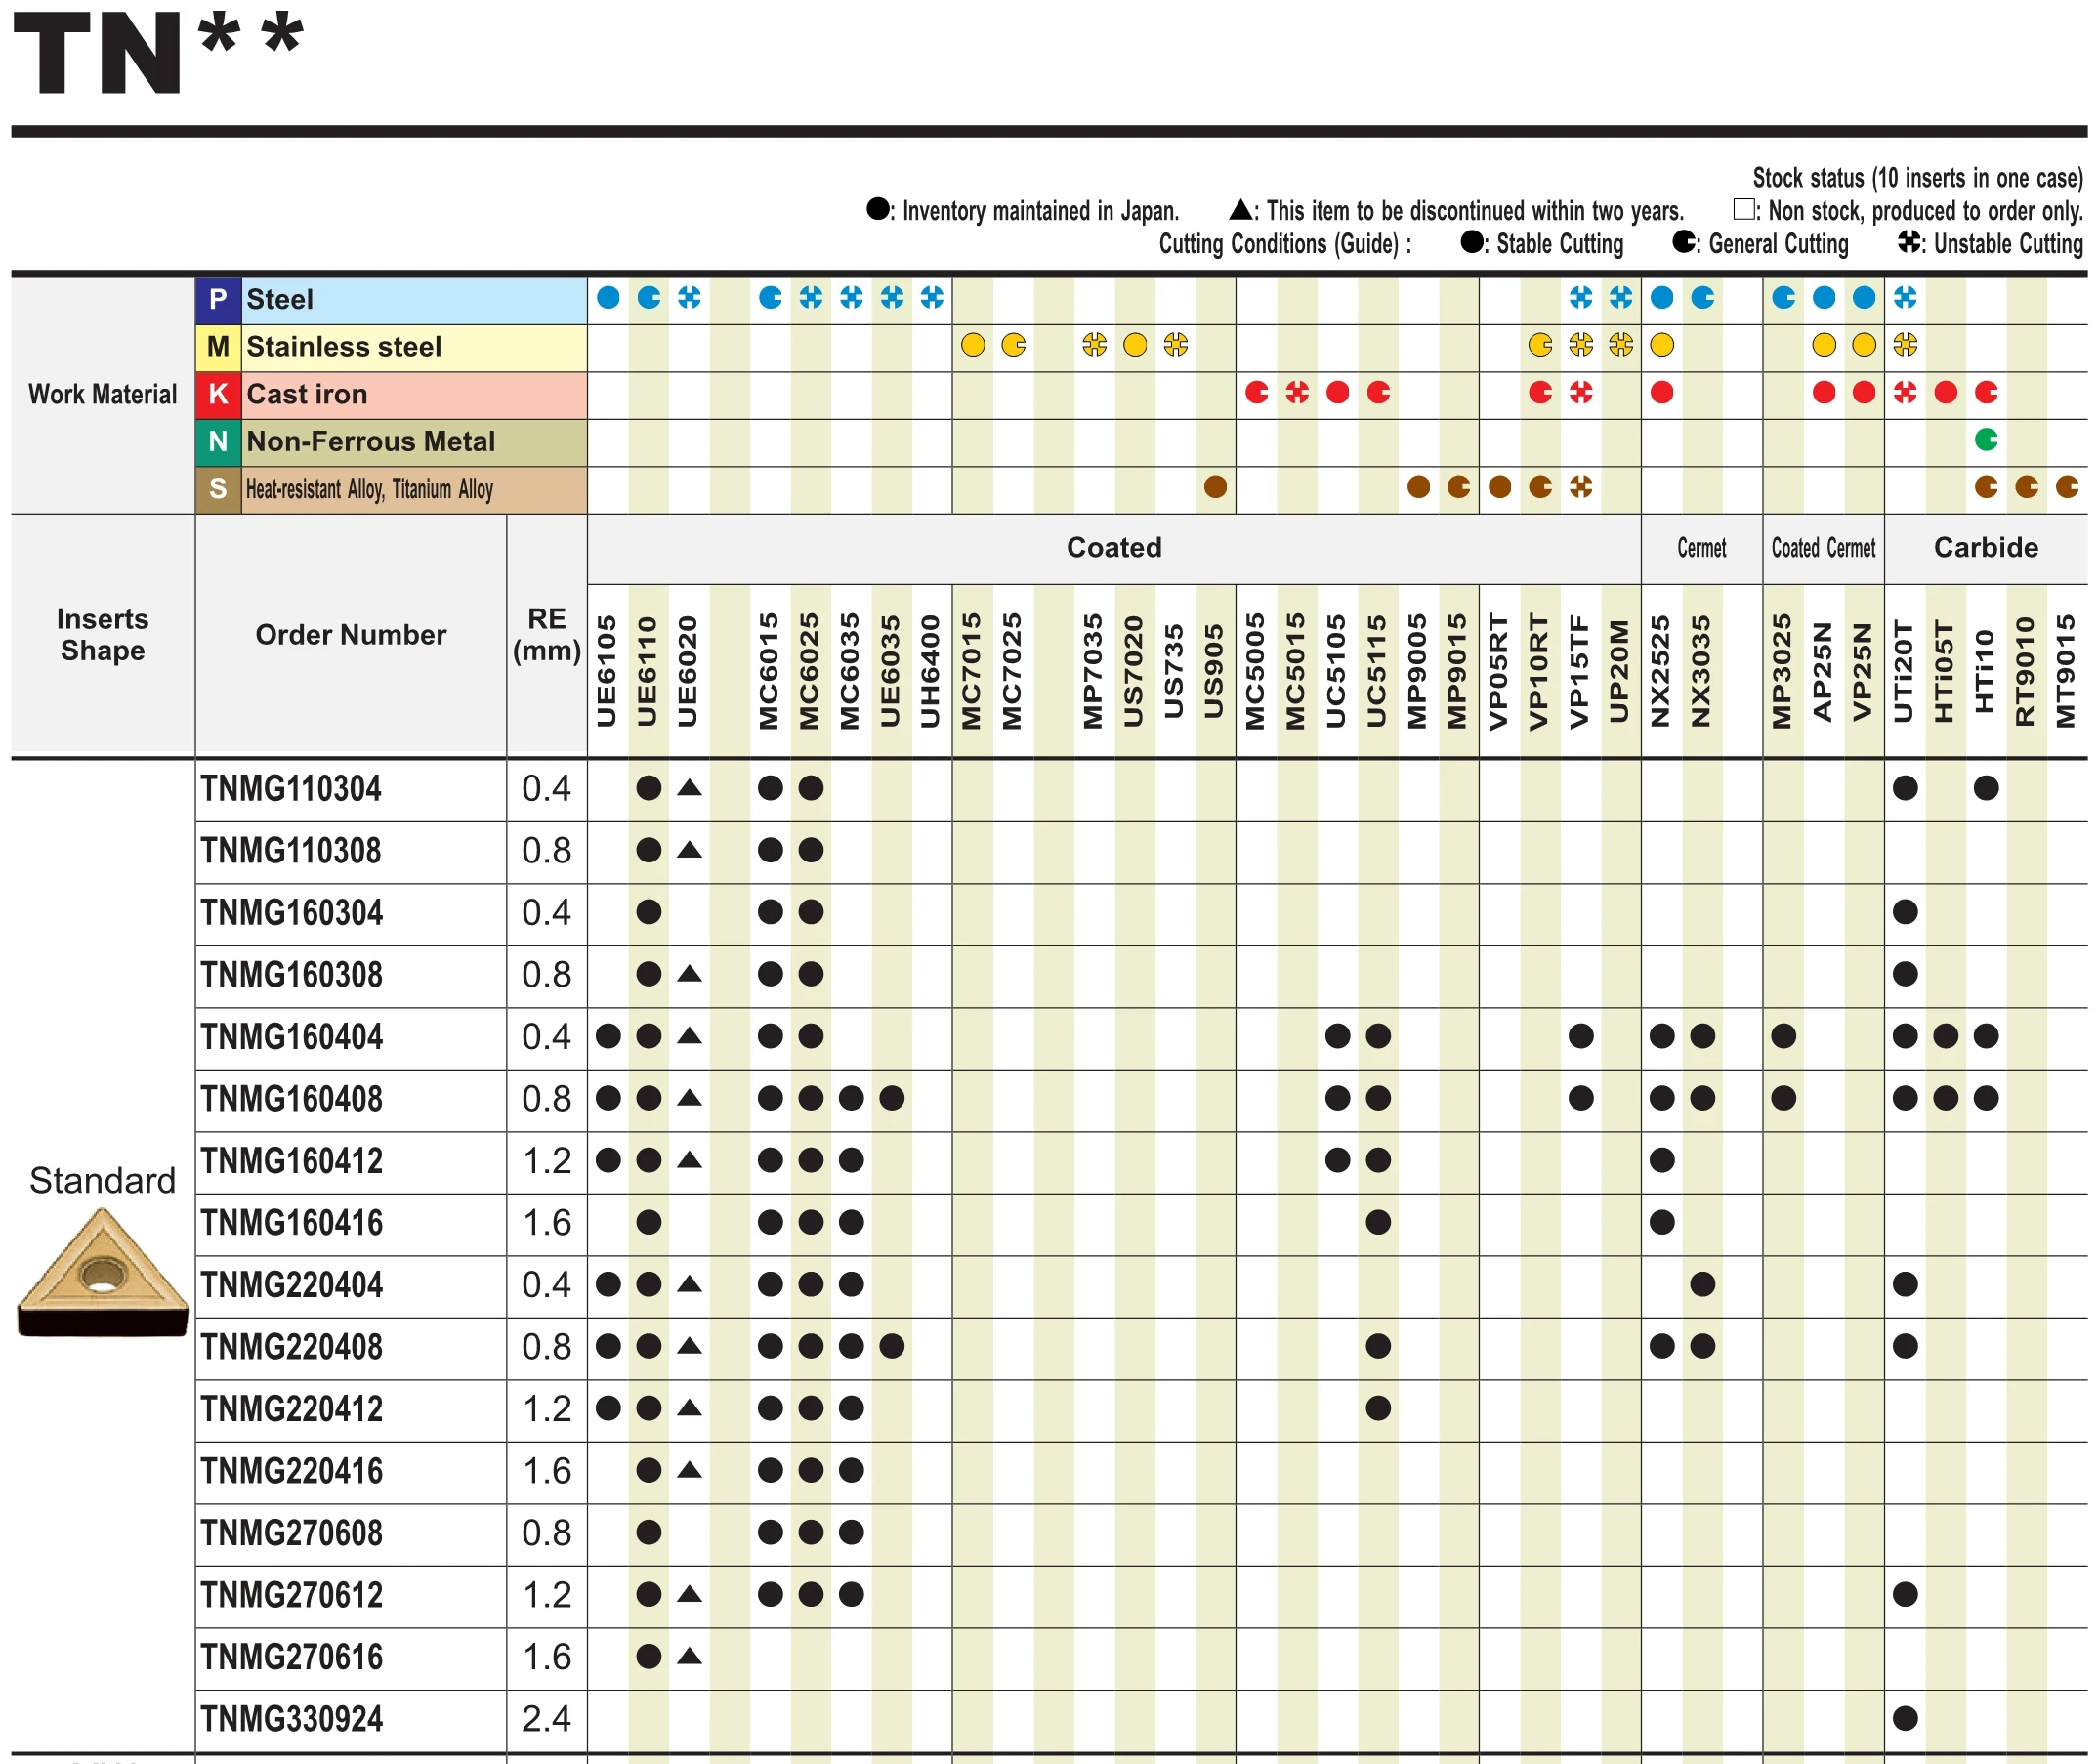The height and width of the screenshot is (1764, 2098).
Task: Click the VP15TF grade column header
Action: 1579,671
